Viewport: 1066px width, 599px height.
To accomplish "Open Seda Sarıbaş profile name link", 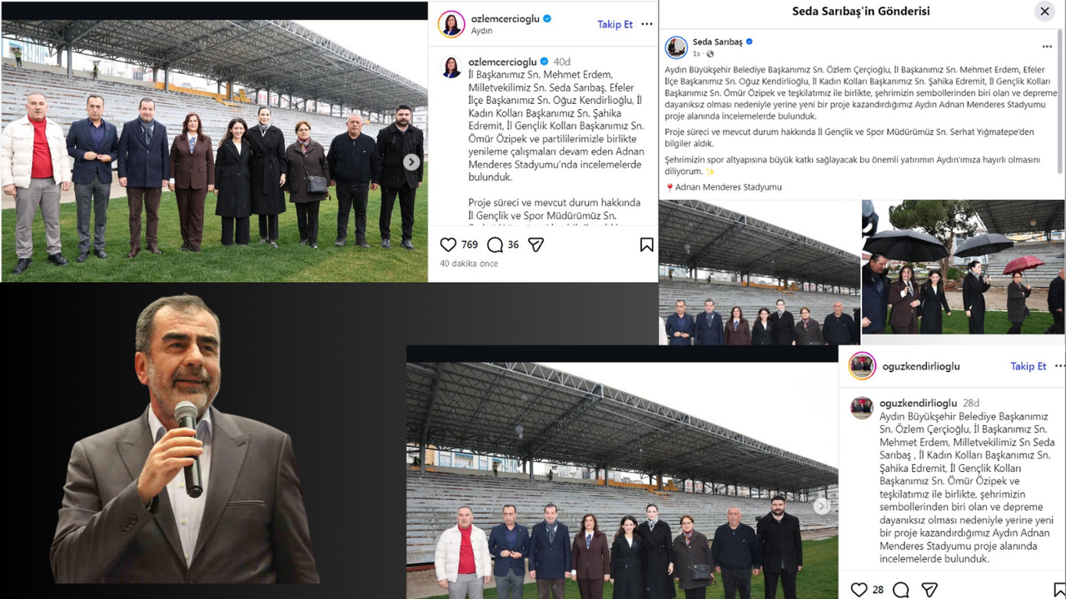I will coord(717,42).
